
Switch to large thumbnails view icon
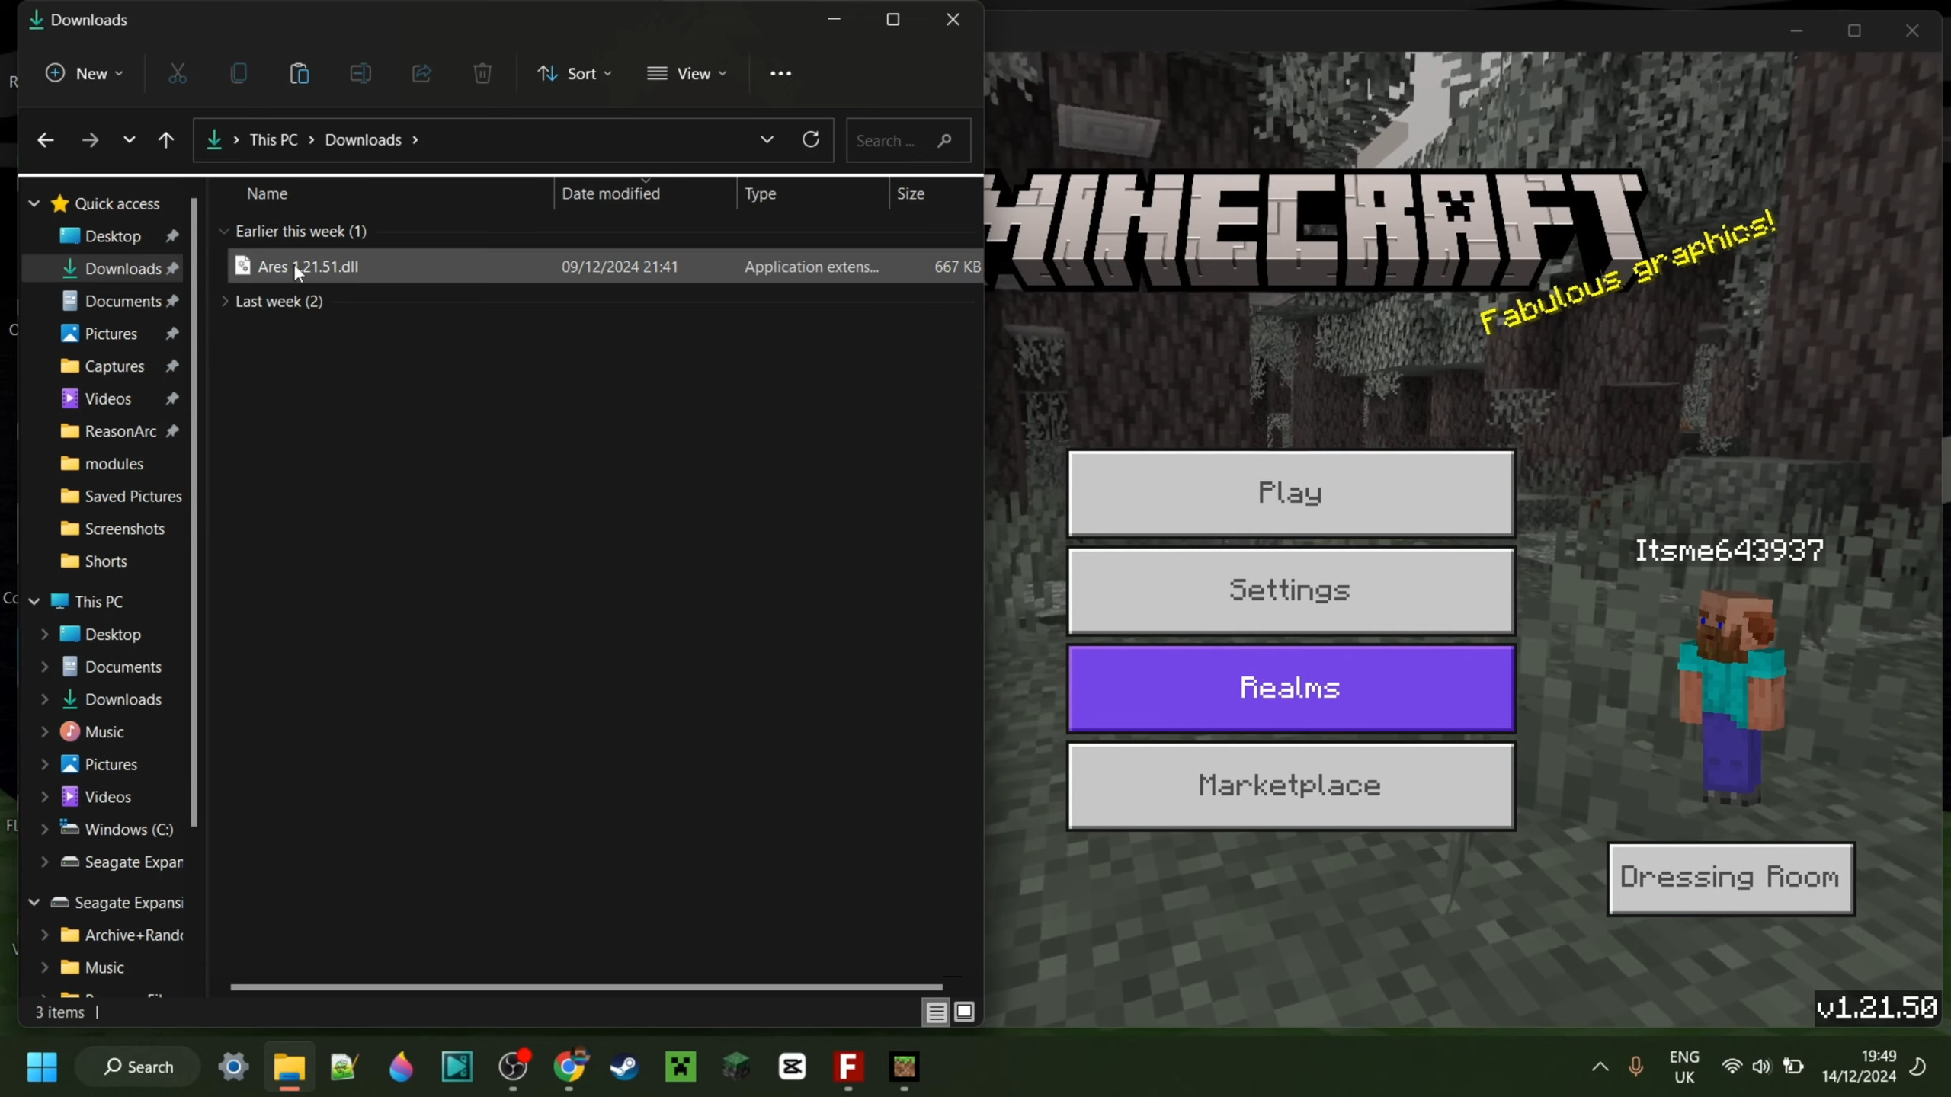(964, 1012)
